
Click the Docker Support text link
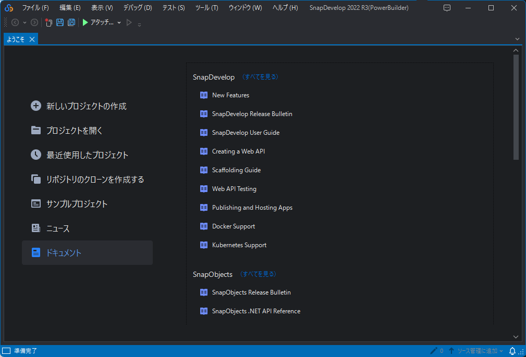(234, 226)
